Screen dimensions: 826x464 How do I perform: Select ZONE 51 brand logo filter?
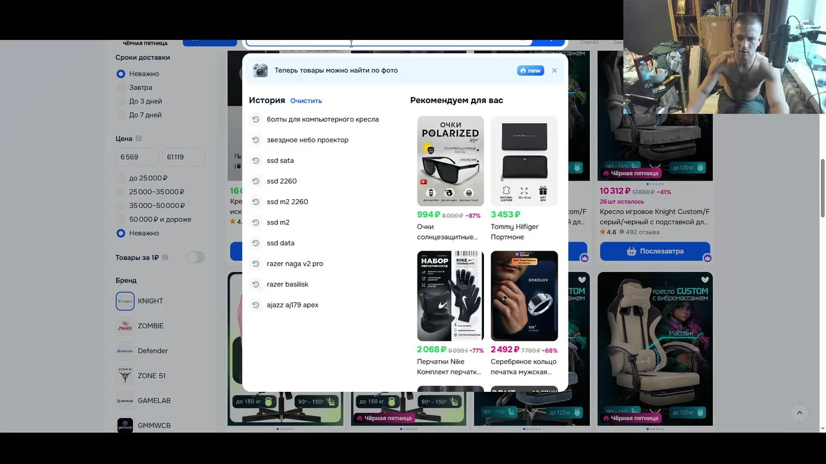click(125, 376)
